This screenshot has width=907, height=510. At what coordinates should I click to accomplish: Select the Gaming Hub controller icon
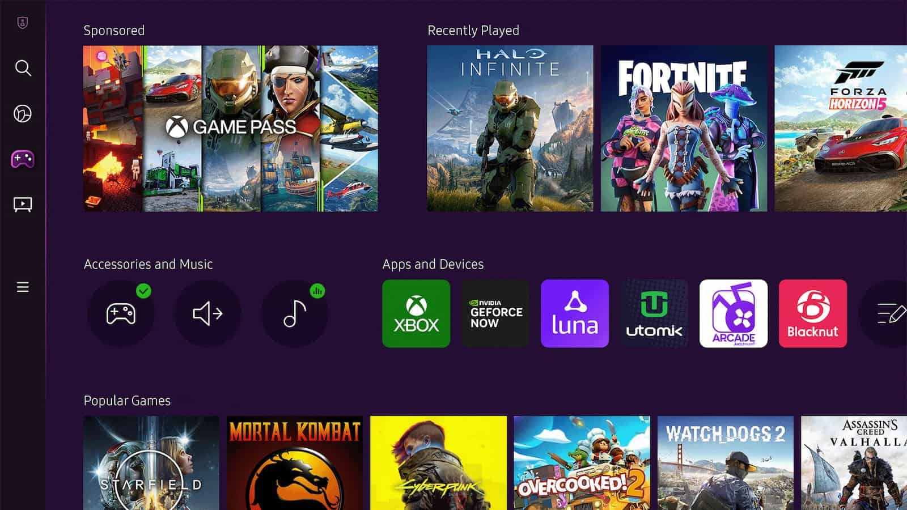[23, 159]
